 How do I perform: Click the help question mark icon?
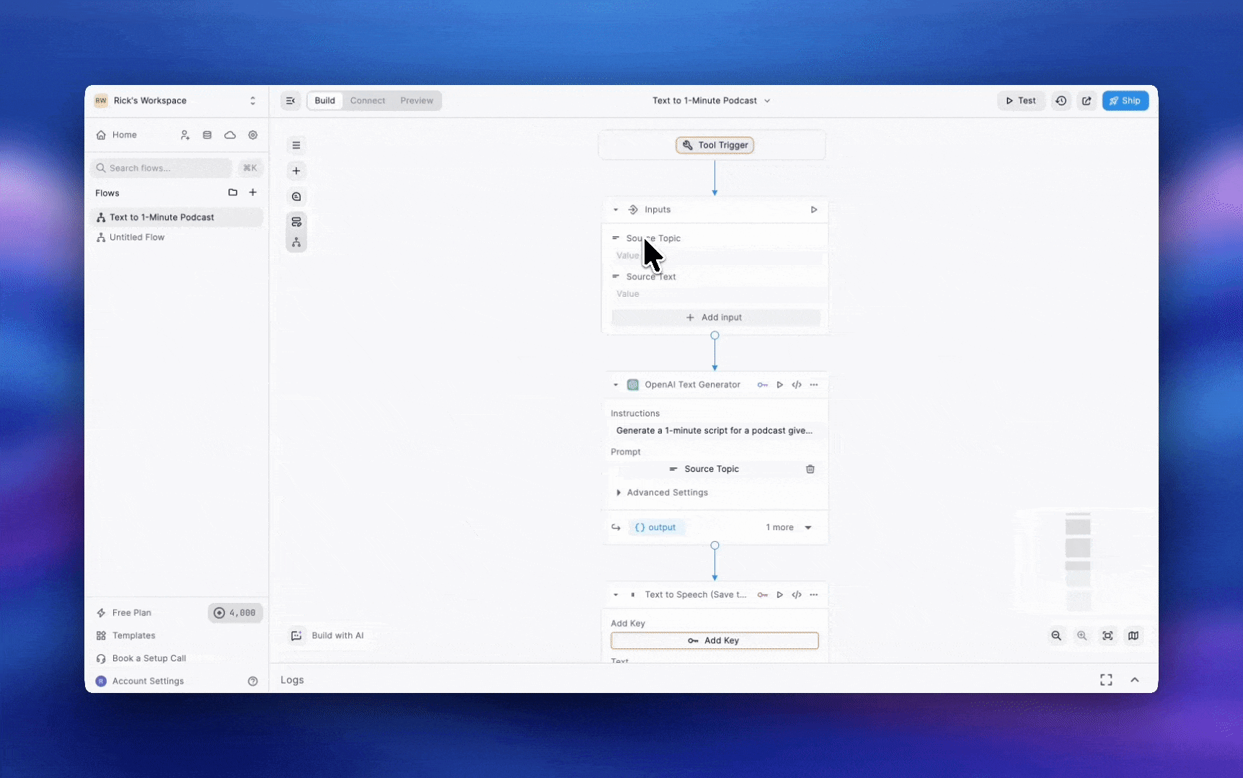253,681
